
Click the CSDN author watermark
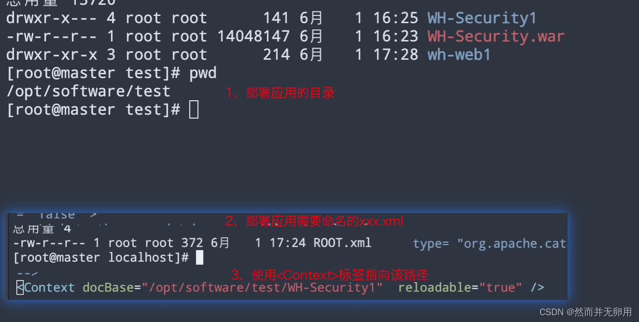pos(585,312)
